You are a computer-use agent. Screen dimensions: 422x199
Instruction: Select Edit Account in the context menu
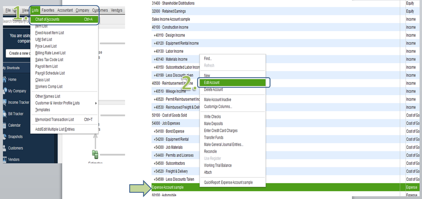pos(233,82)
